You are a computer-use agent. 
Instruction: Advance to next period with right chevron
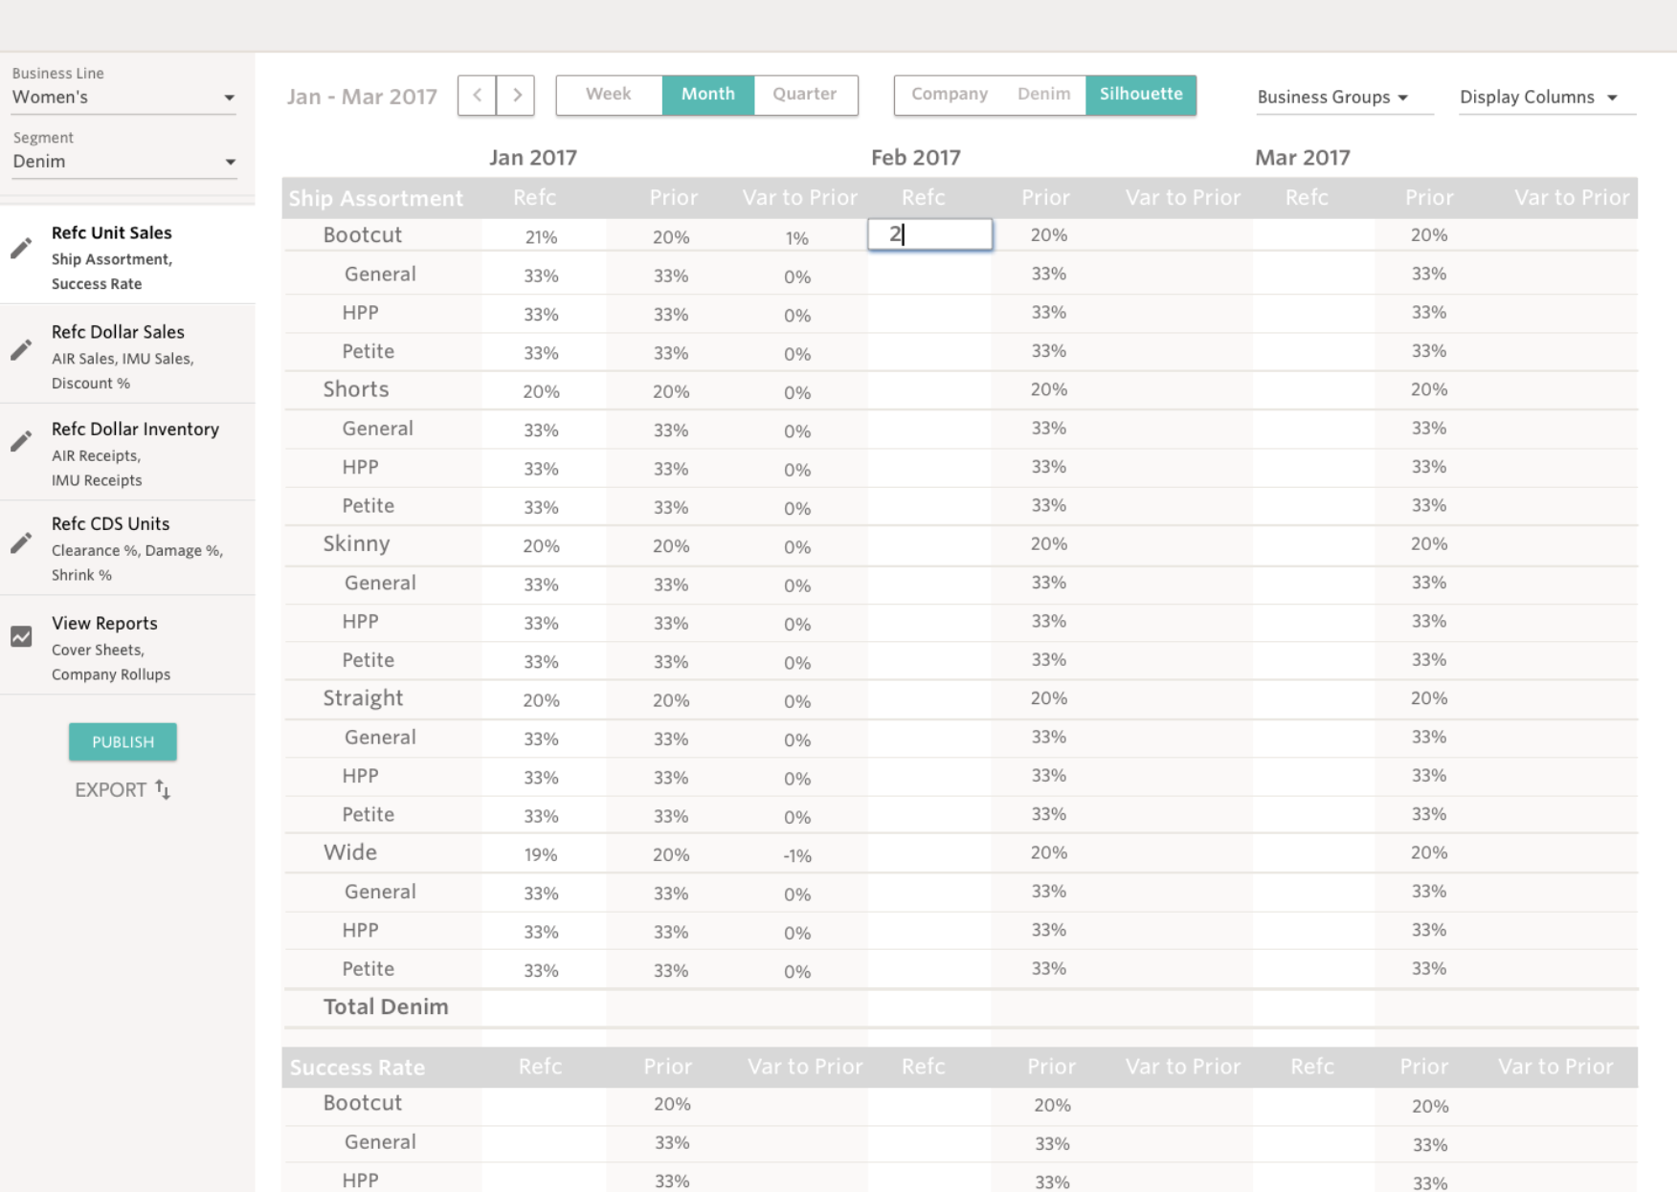[516, 96]
